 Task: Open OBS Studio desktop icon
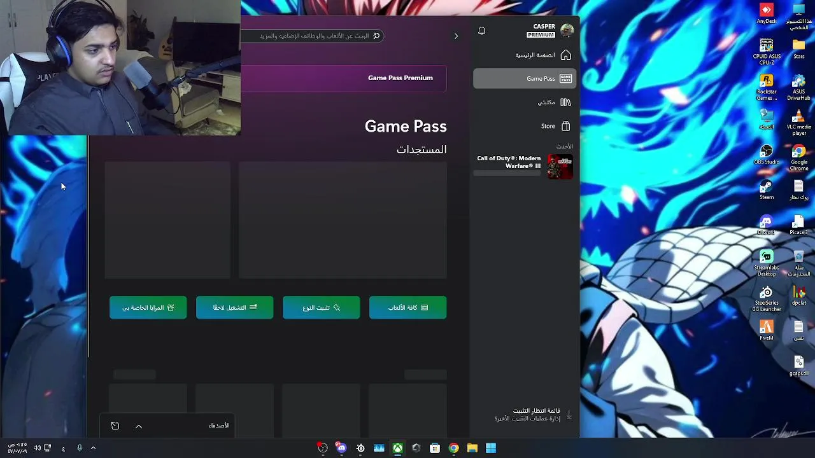coord(767,155)
